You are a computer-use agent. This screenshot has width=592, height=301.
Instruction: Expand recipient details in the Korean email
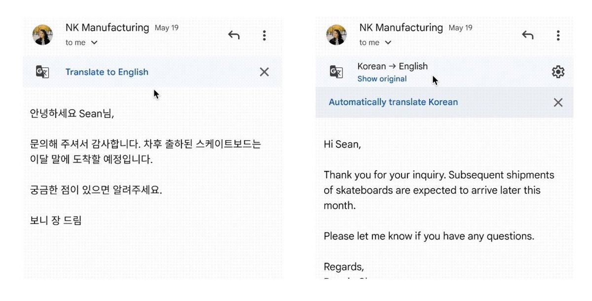(x=94, y=43)
